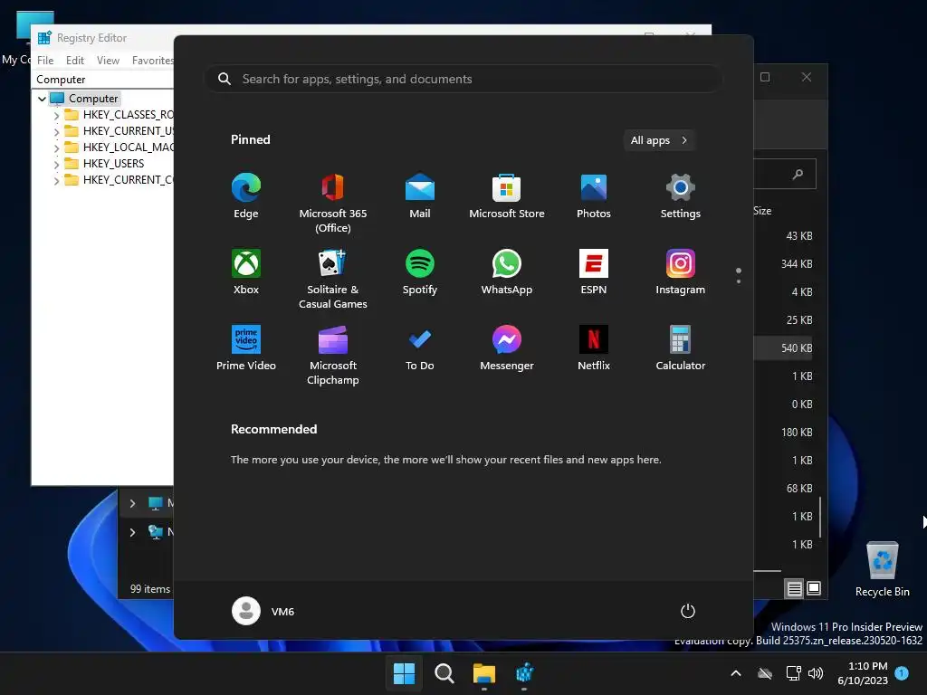Open Recycle Bin on the desktop
This screenshot has height=695, width=927.
click(882, 569)
